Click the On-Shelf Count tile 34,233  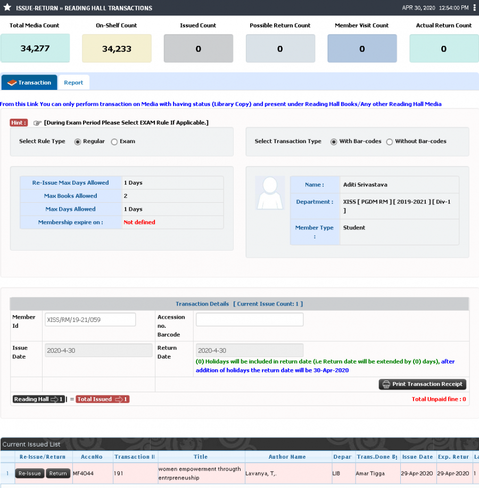point(117,48)
